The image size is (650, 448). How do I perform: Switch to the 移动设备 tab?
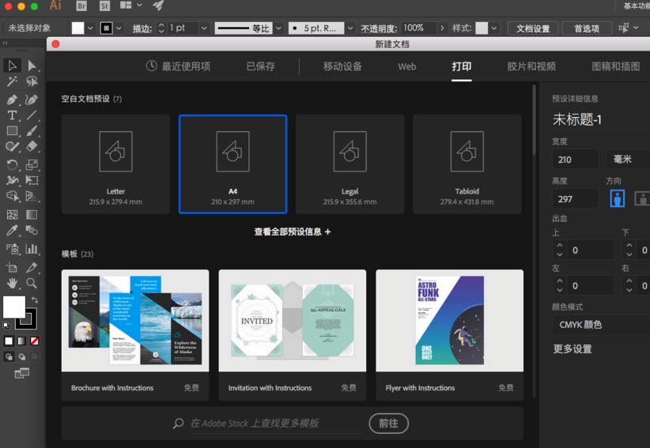(342, 66)
